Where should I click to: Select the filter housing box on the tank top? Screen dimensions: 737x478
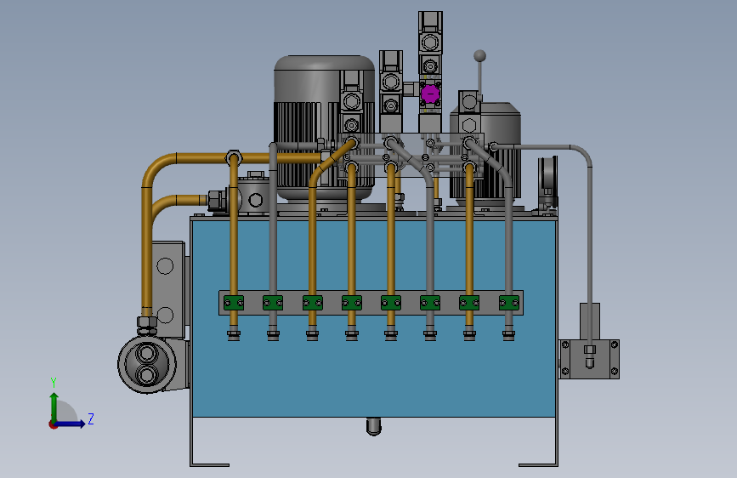point(256,196)
